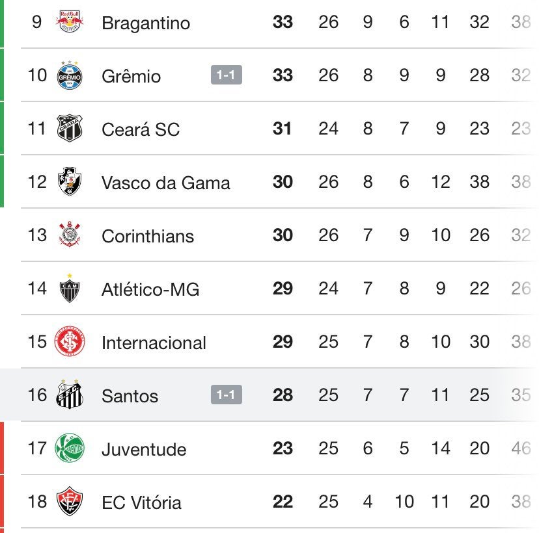Select the EC Vitória team name
The image size is (539, 533).
141,502
